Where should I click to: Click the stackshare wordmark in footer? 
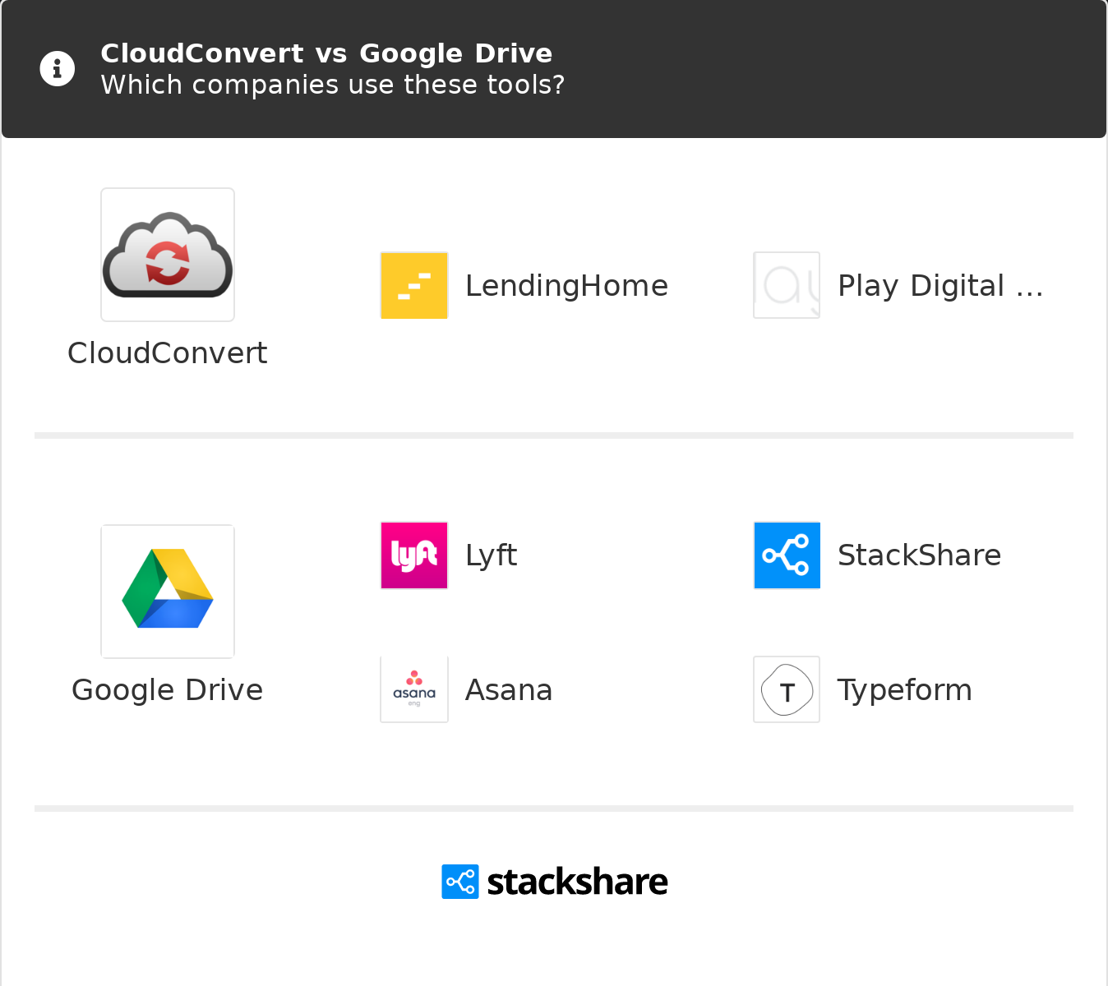[x=577, y=882]
